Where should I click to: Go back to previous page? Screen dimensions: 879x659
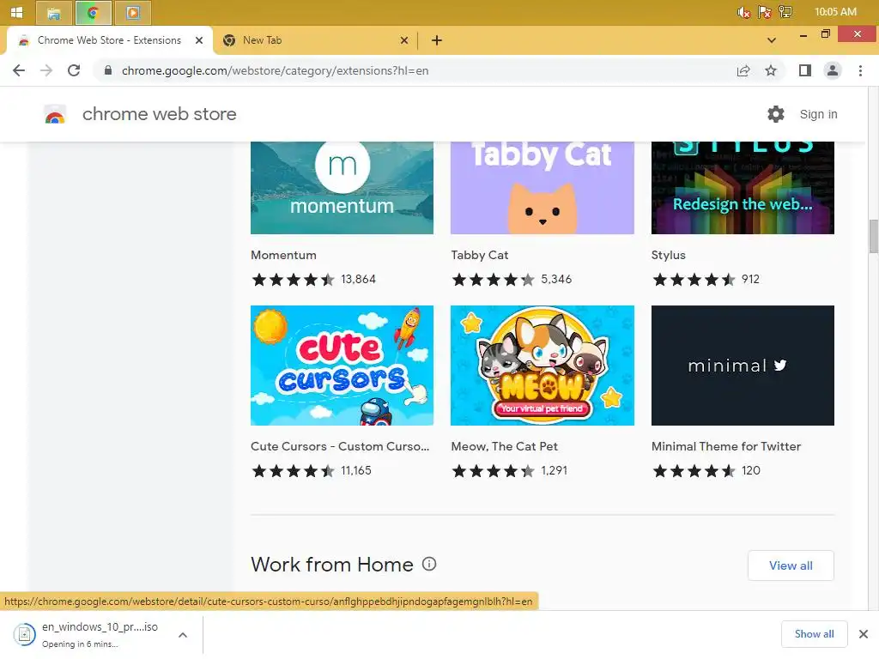coord(19,70)
